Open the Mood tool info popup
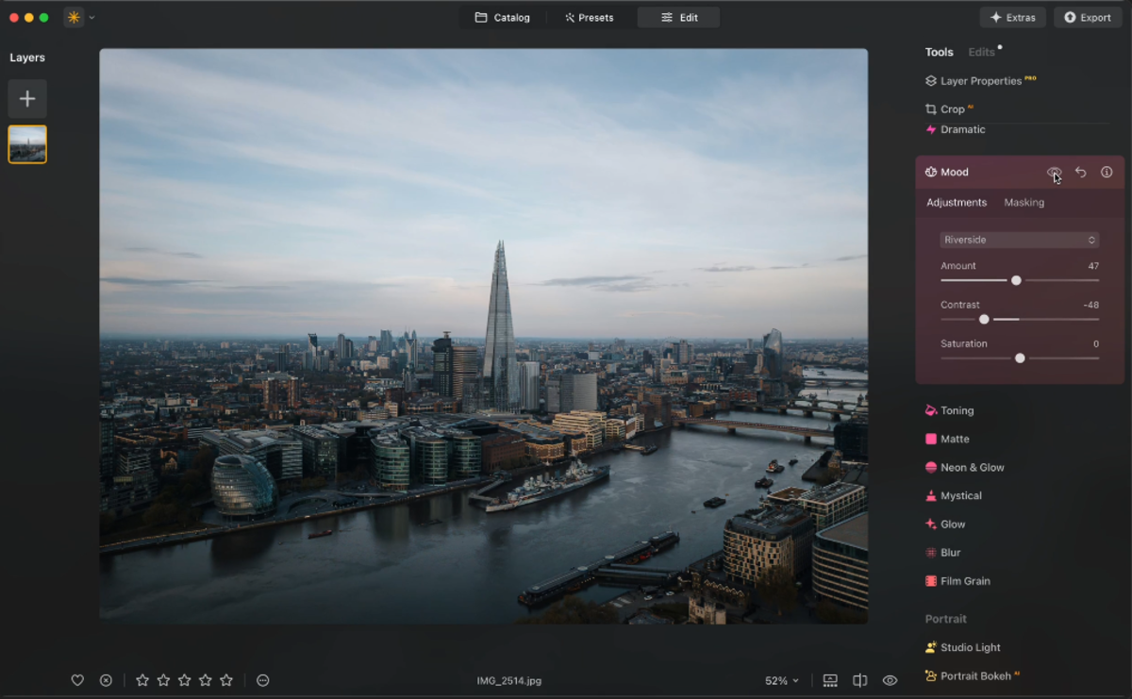The image size is (1132, 699). [1107, 172]
